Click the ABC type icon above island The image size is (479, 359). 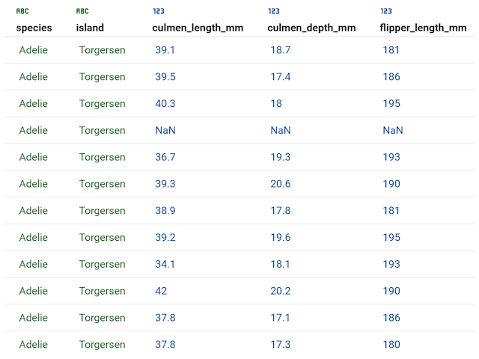click(82, 11)
